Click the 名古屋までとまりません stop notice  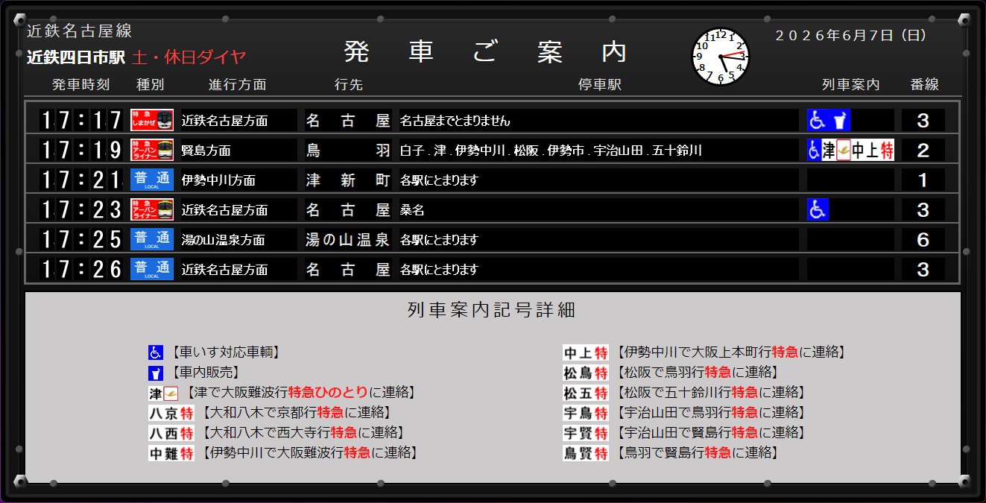coord(455,121)
